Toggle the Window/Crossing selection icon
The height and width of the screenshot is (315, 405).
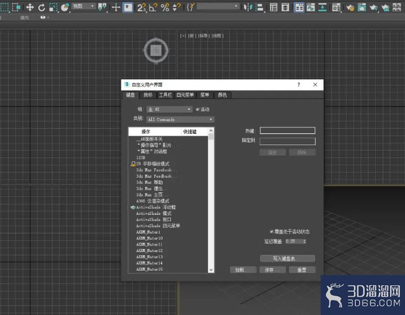coord(16,7)
